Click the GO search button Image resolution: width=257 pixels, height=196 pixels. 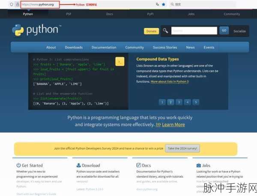click(x=224, y=30)
